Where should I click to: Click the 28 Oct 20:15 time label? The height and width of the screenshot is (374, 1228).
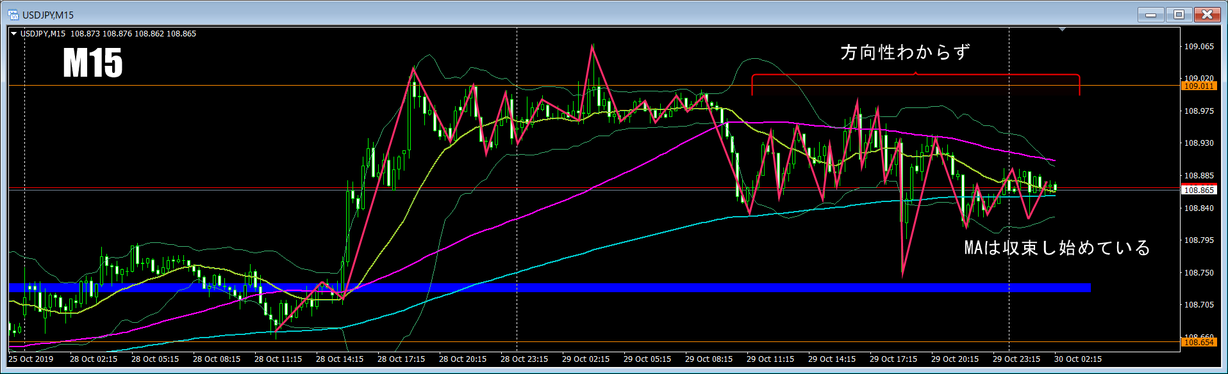click(463, 359)
